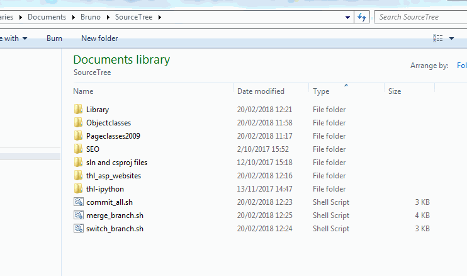
Task: Select the Bruno breadcrumb in address bar
Action: pyautogui.click(x=91, y=17)
